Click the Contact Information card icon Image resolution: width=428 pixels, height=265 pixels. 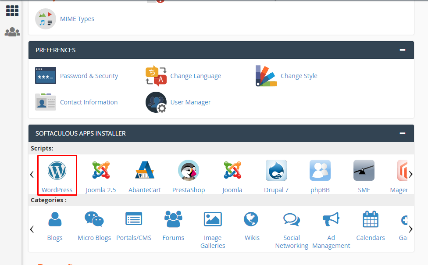click(x=46, y=102)
